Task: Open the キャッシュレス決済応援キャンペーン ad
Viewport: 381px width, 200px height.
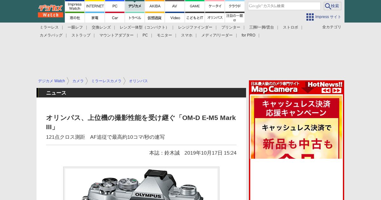Action: (x=296, y=127)
